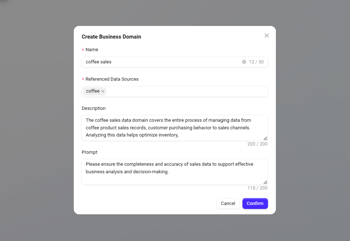Click the Description box resize handle
This screenshot has height=241, width=350.
(265, 138)
